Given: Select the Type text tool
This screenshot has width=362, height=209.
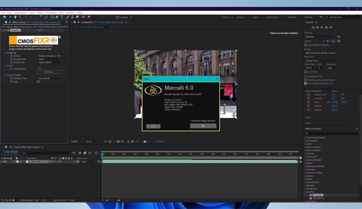Looking at the screenshot, I should pos(61,17).
